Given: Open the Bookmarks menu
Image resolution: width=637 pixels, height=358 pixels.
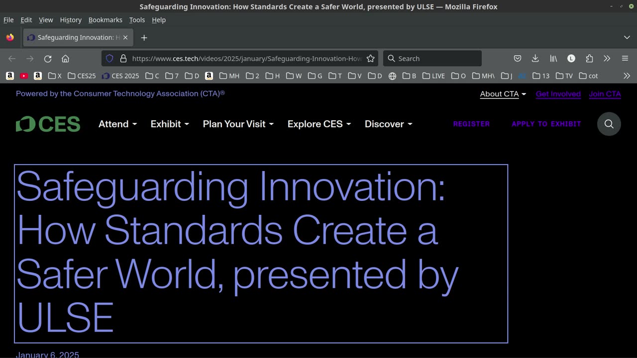Looking at the screenshot, I should click(x=106, y=20).
